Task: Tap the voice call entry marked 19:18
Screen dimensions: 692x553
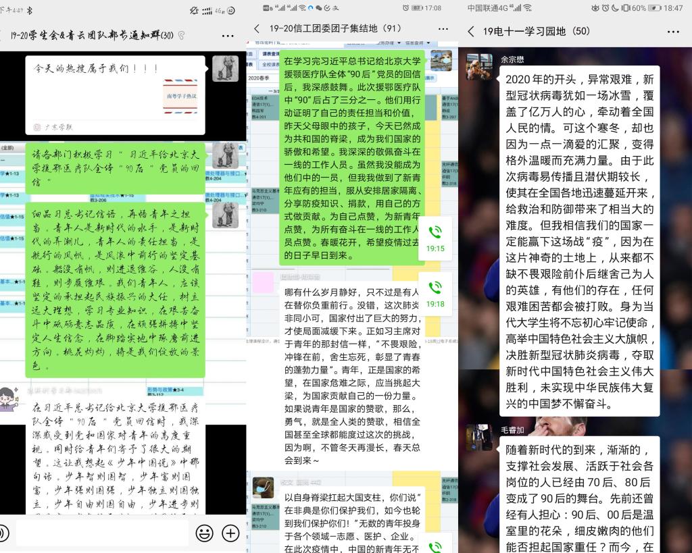Action: click(x=435, y=294)
